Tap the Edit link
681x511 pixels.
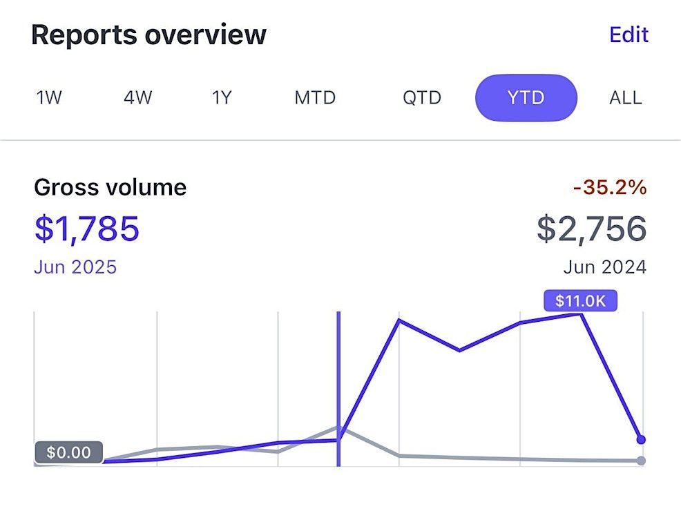[x=629, y=35]
